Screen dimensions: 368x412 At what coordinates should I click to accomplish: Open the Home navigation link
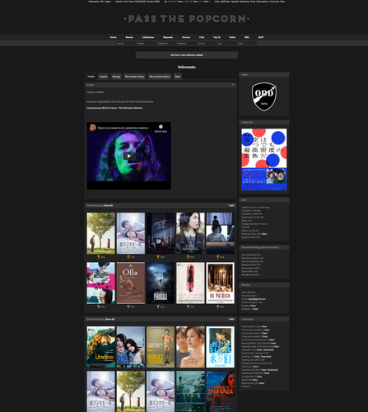click(x=113, y=37)
